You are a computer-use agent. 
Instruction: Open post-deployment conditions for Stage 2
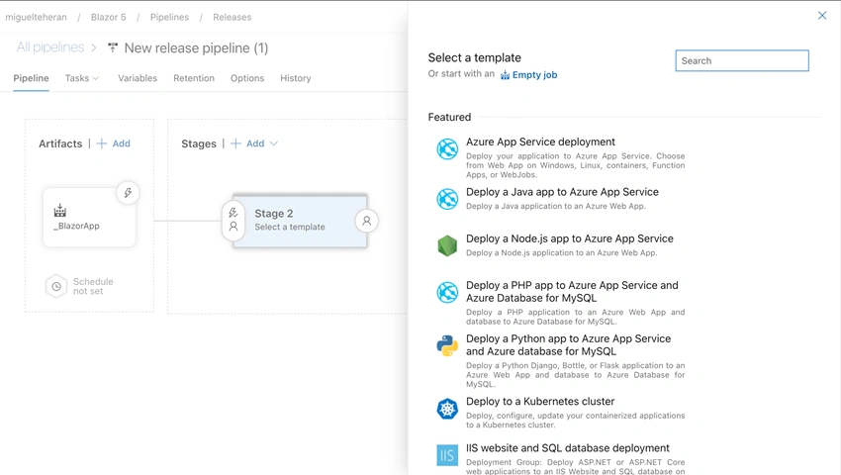click(x=367, y=221)
